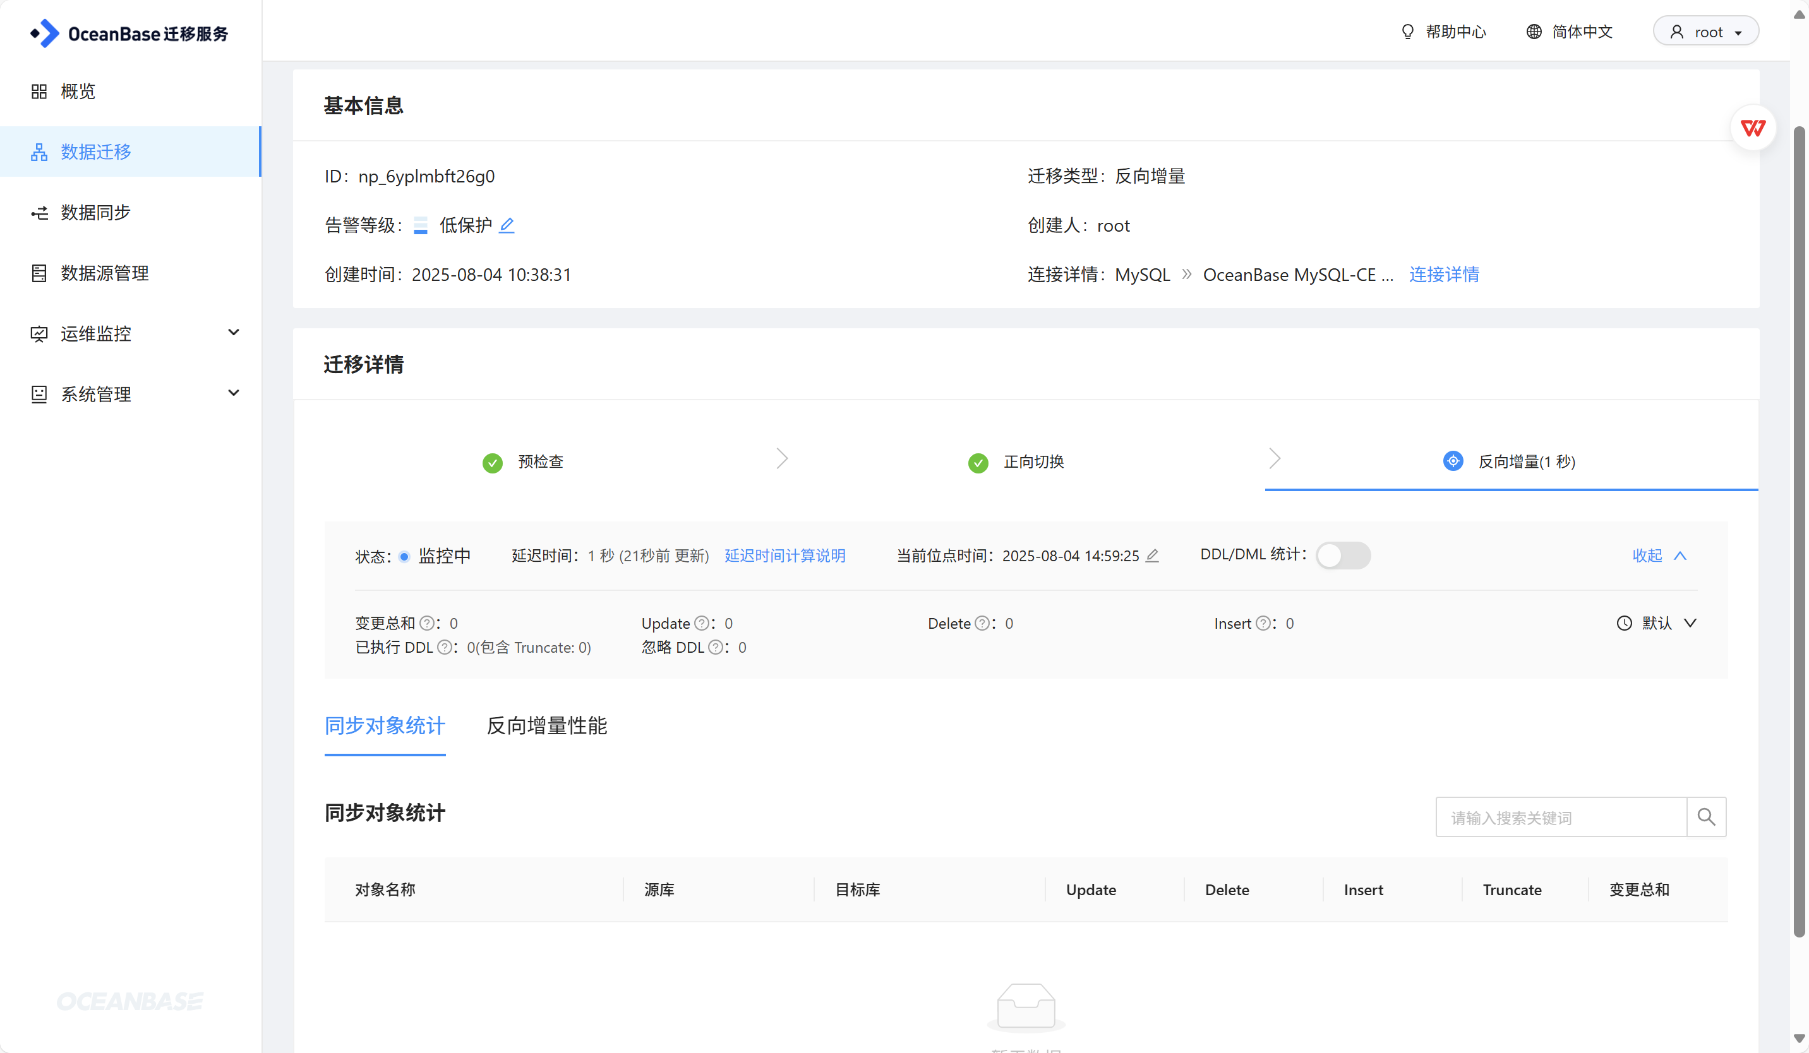Open the 默认 time range dropdown
Screen dimensions: 1809x1053
[x=1657, y=623]
